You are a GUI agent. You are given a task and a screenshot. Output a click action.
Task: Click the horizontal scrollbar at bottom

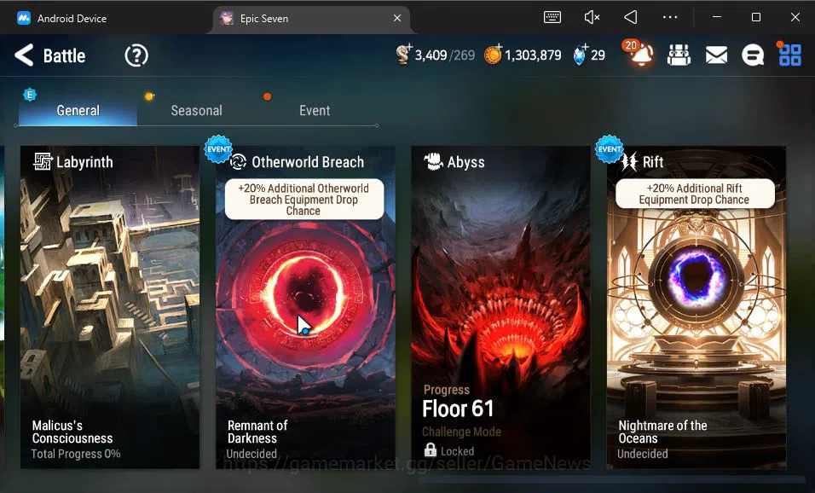point(610,479)
